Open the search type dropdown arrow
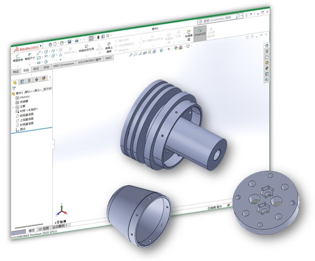The image size is (315, 261). pos(242,16)
